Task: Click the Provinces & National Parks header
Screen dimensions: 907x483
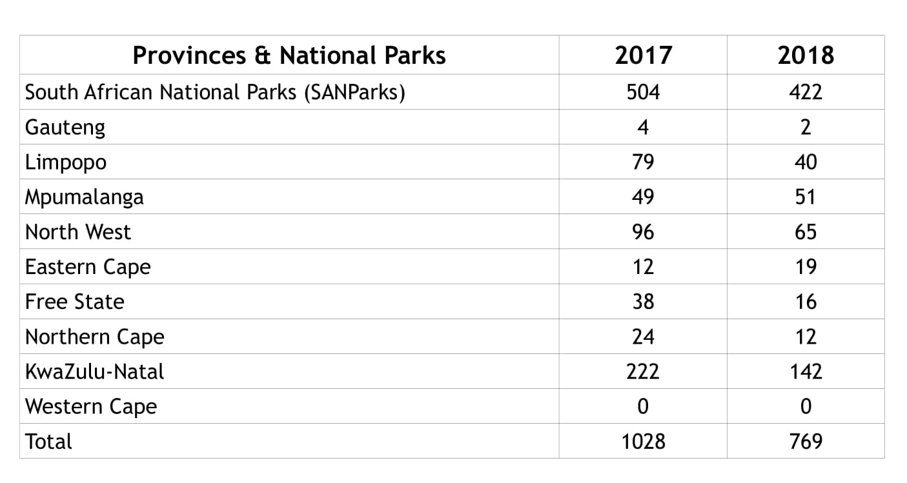Action: click(289, 55)
